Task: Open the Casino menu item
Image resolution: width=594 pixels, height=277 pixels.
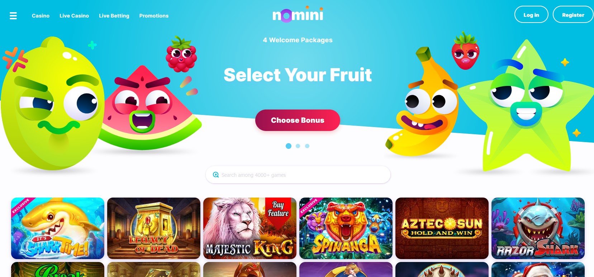Action: click(41, 16)
